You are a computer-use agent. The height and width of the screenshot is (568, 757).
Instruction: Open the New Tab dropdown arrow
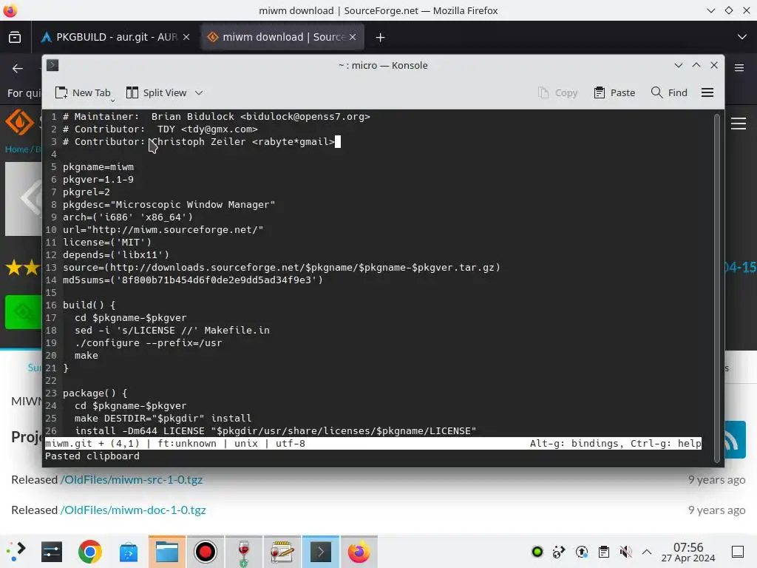point(112,101)
